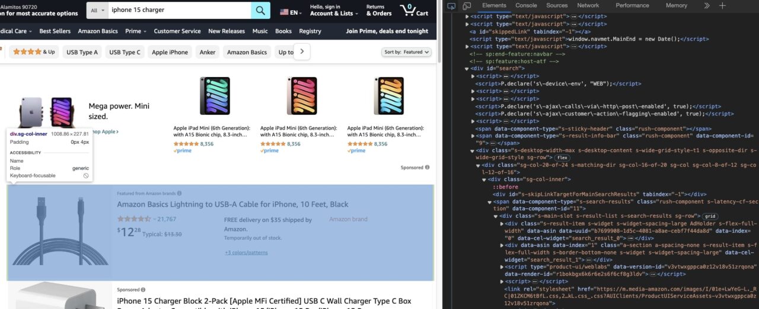Switch to the Sources tab

[x=557, y=5]
